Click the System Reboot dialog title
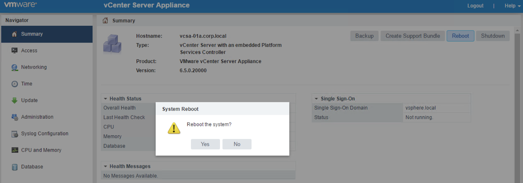 coord(180,109)
